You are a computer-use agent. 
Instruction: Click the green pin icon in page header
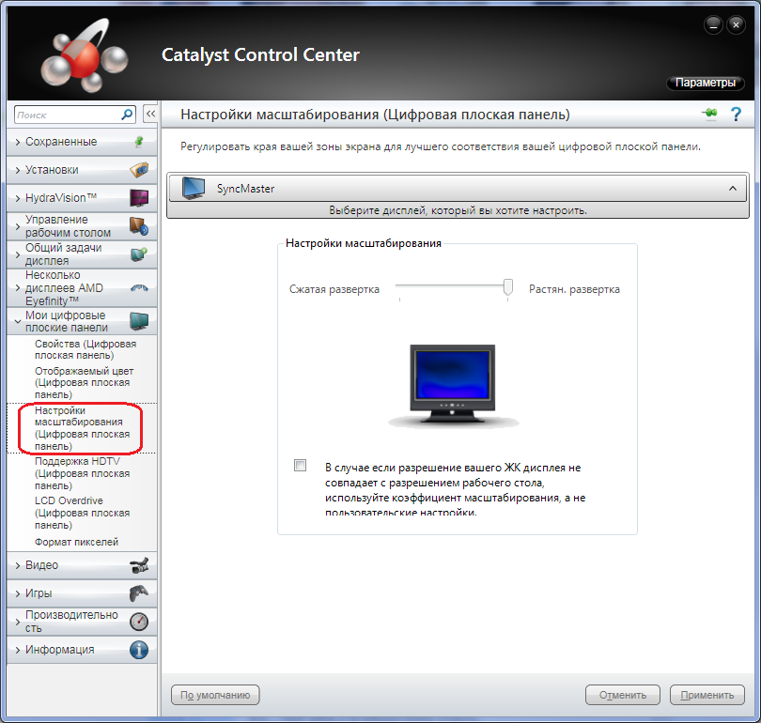coord(709,114)
